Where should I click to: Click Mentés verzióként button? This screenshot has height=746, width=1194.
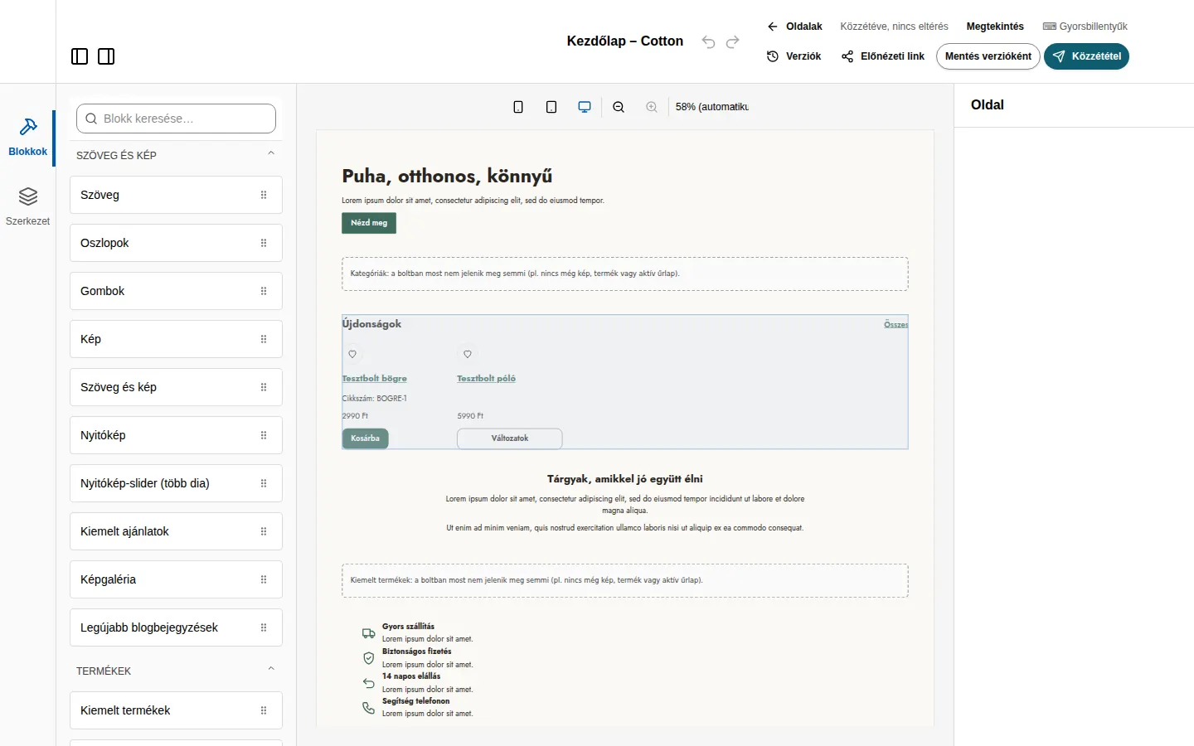pyautogui.click(x=988, y=56)
